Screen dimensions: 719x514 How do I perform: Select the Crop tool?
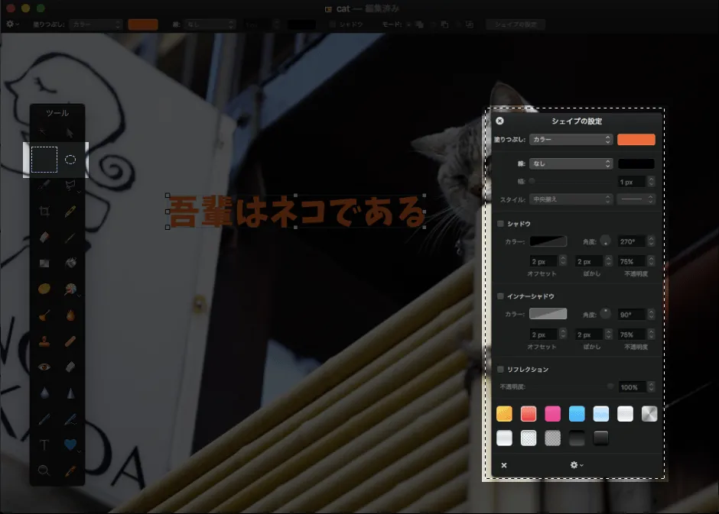(x=44, y=211)
